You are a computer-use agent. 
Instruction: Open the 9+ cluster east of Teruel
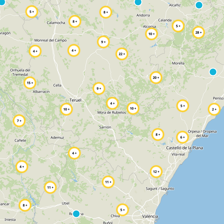[x=98, y=88]
